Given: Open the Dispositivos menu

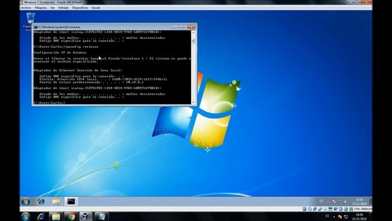Looking at the screenshot, I should [x=80, y=8].
